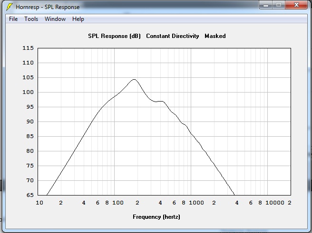Open the File menu
Viewport: 312px width, 233px height.
[13, 19]
